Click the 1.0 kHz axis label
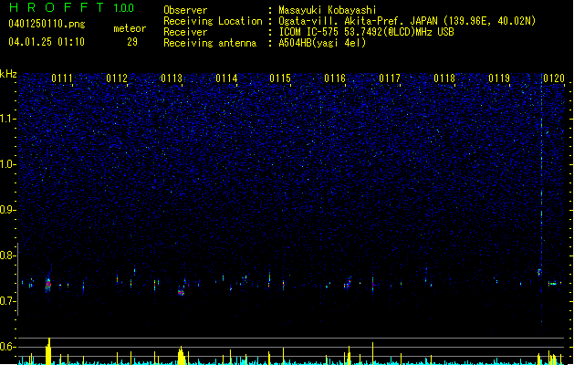 point(8,164)
